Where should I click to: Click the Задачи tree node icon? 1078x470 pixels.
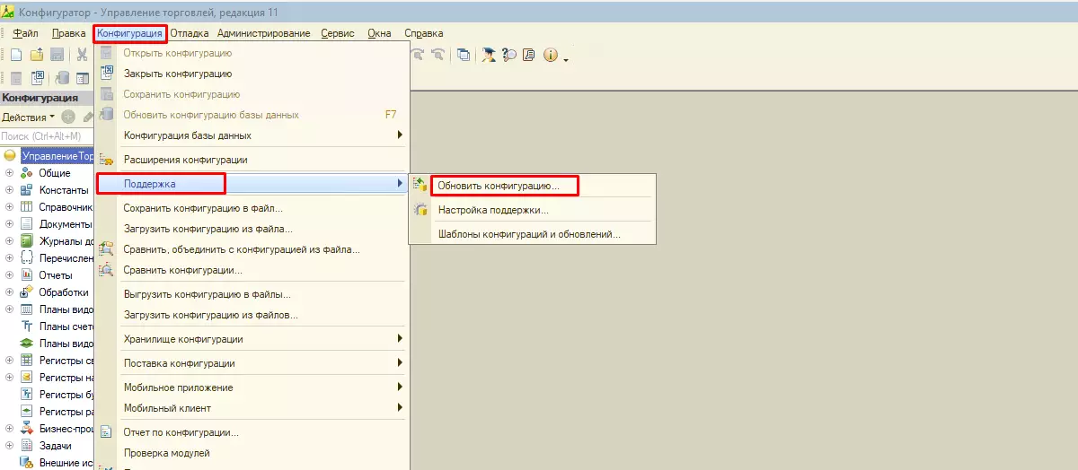27,446
